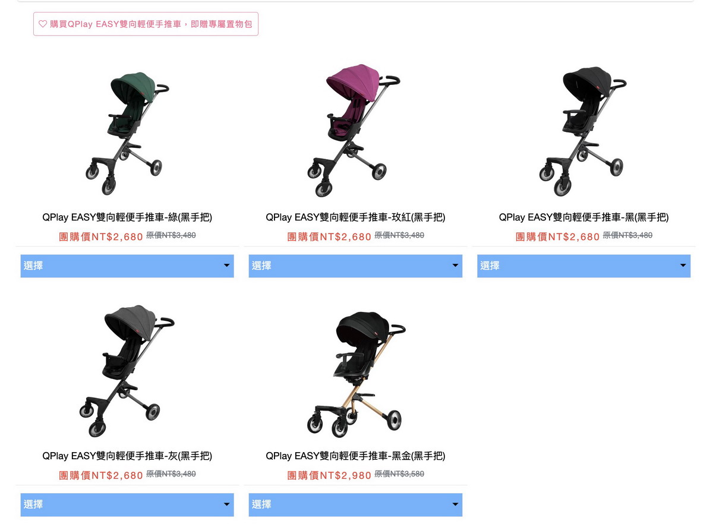Click group price NT$2,980 on black-gold stroller
The height and width of the screenshot is (524, 713).
click(329, 475)
